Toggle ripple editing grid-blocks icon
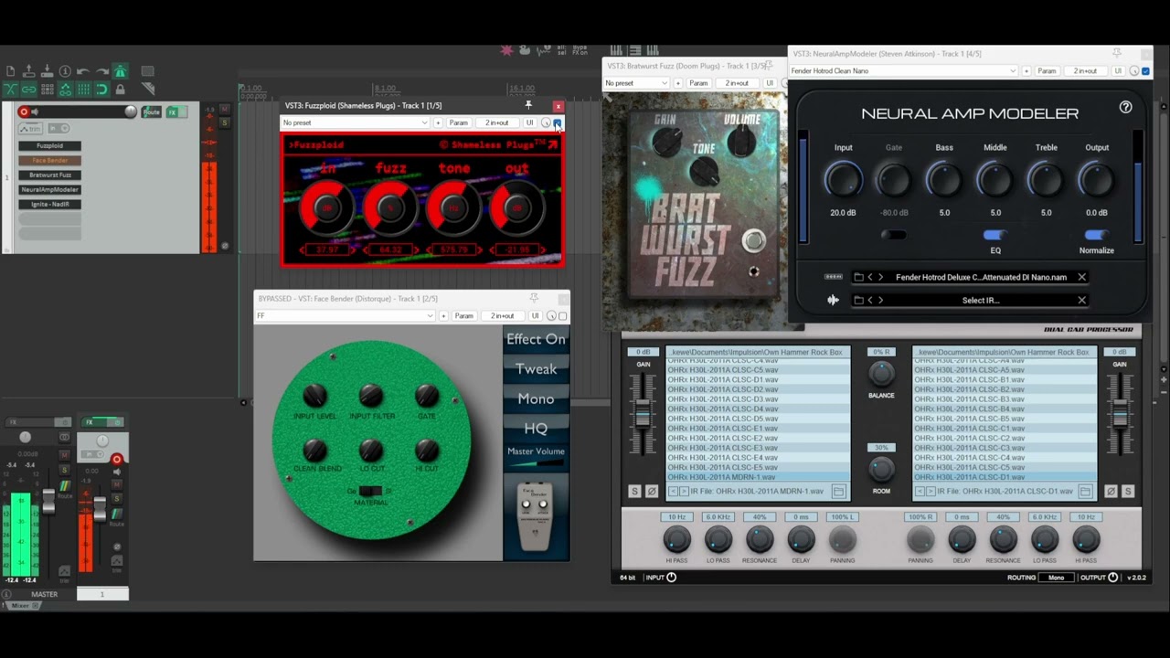Viewport: 1170px width, 658px height. [47, 90]
